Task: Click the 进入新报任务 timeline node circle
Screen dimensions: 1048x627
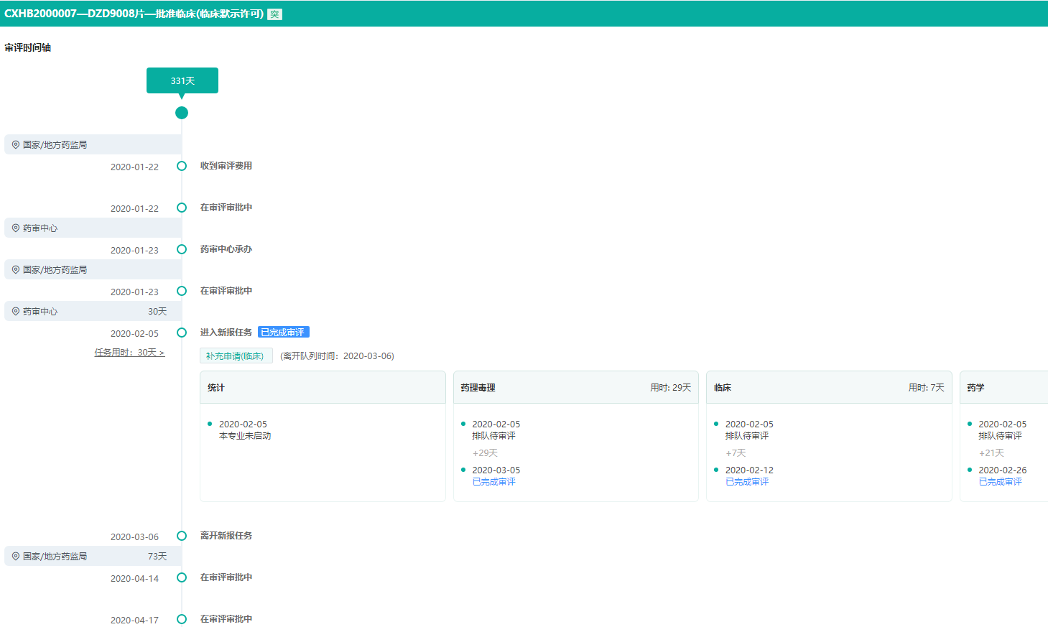Action: pos(182,333)
